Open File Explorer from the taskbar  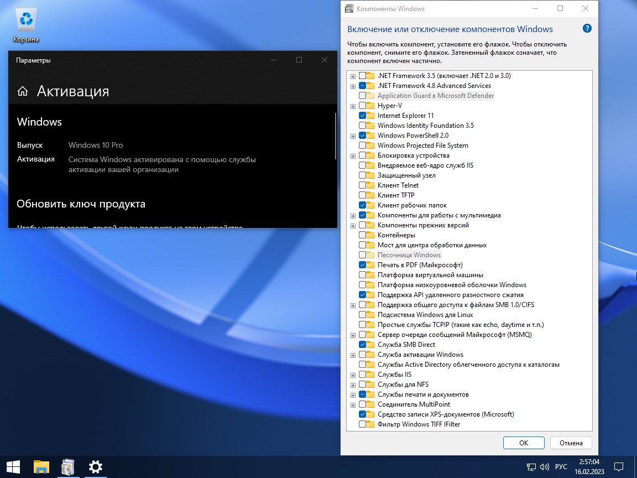pyautogui.click(x=41, y=466)
